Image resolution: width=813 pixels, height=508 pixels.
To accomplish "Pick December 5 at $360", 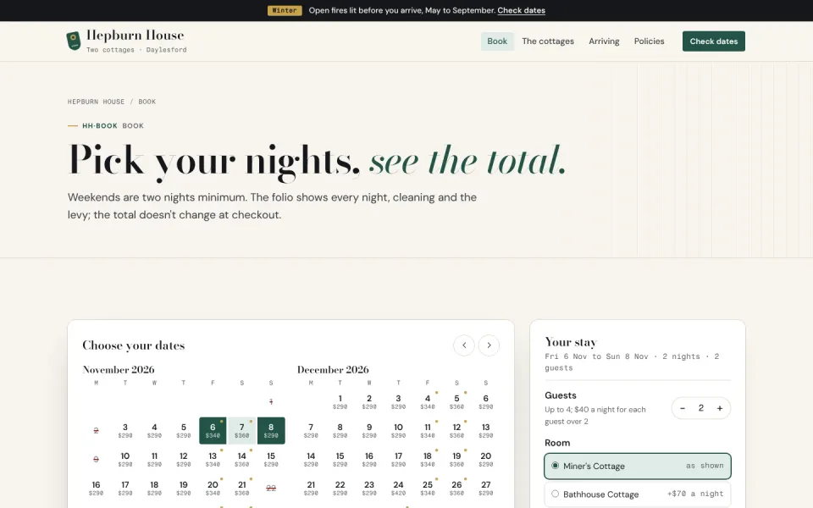I will 456,401.
